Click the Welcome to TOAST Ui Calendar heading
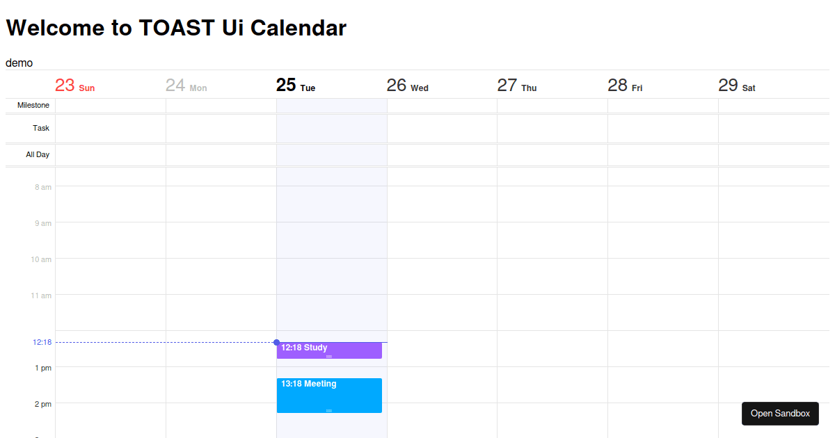 [x=175, y=28]
